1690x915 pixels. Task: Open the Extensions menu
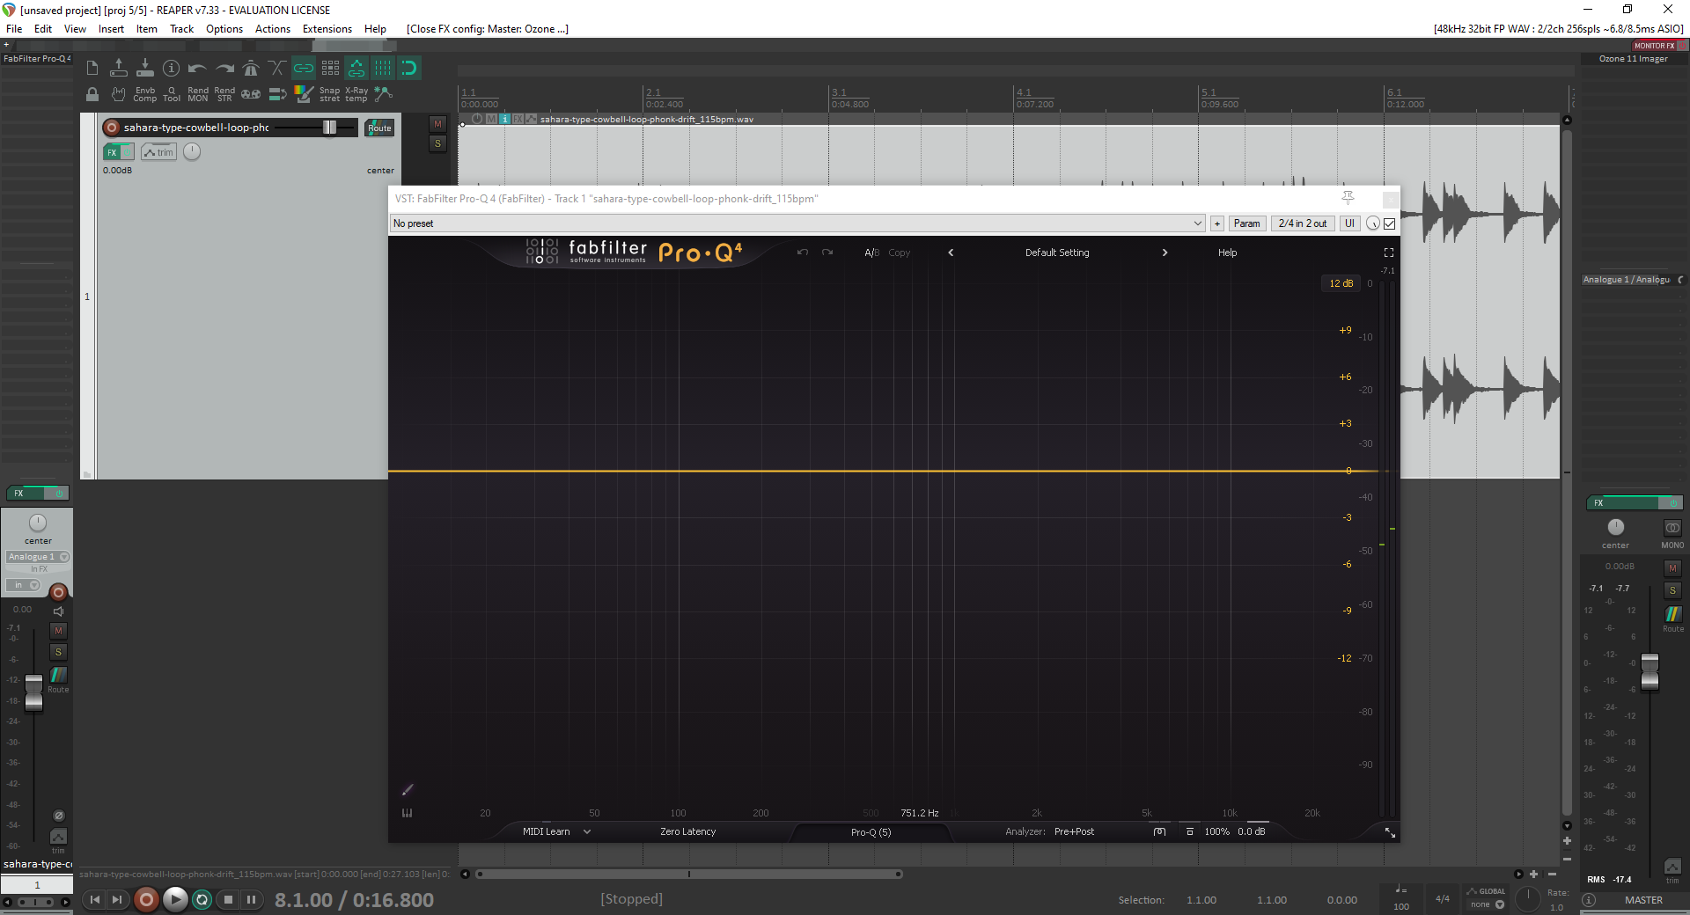point(327,29)
